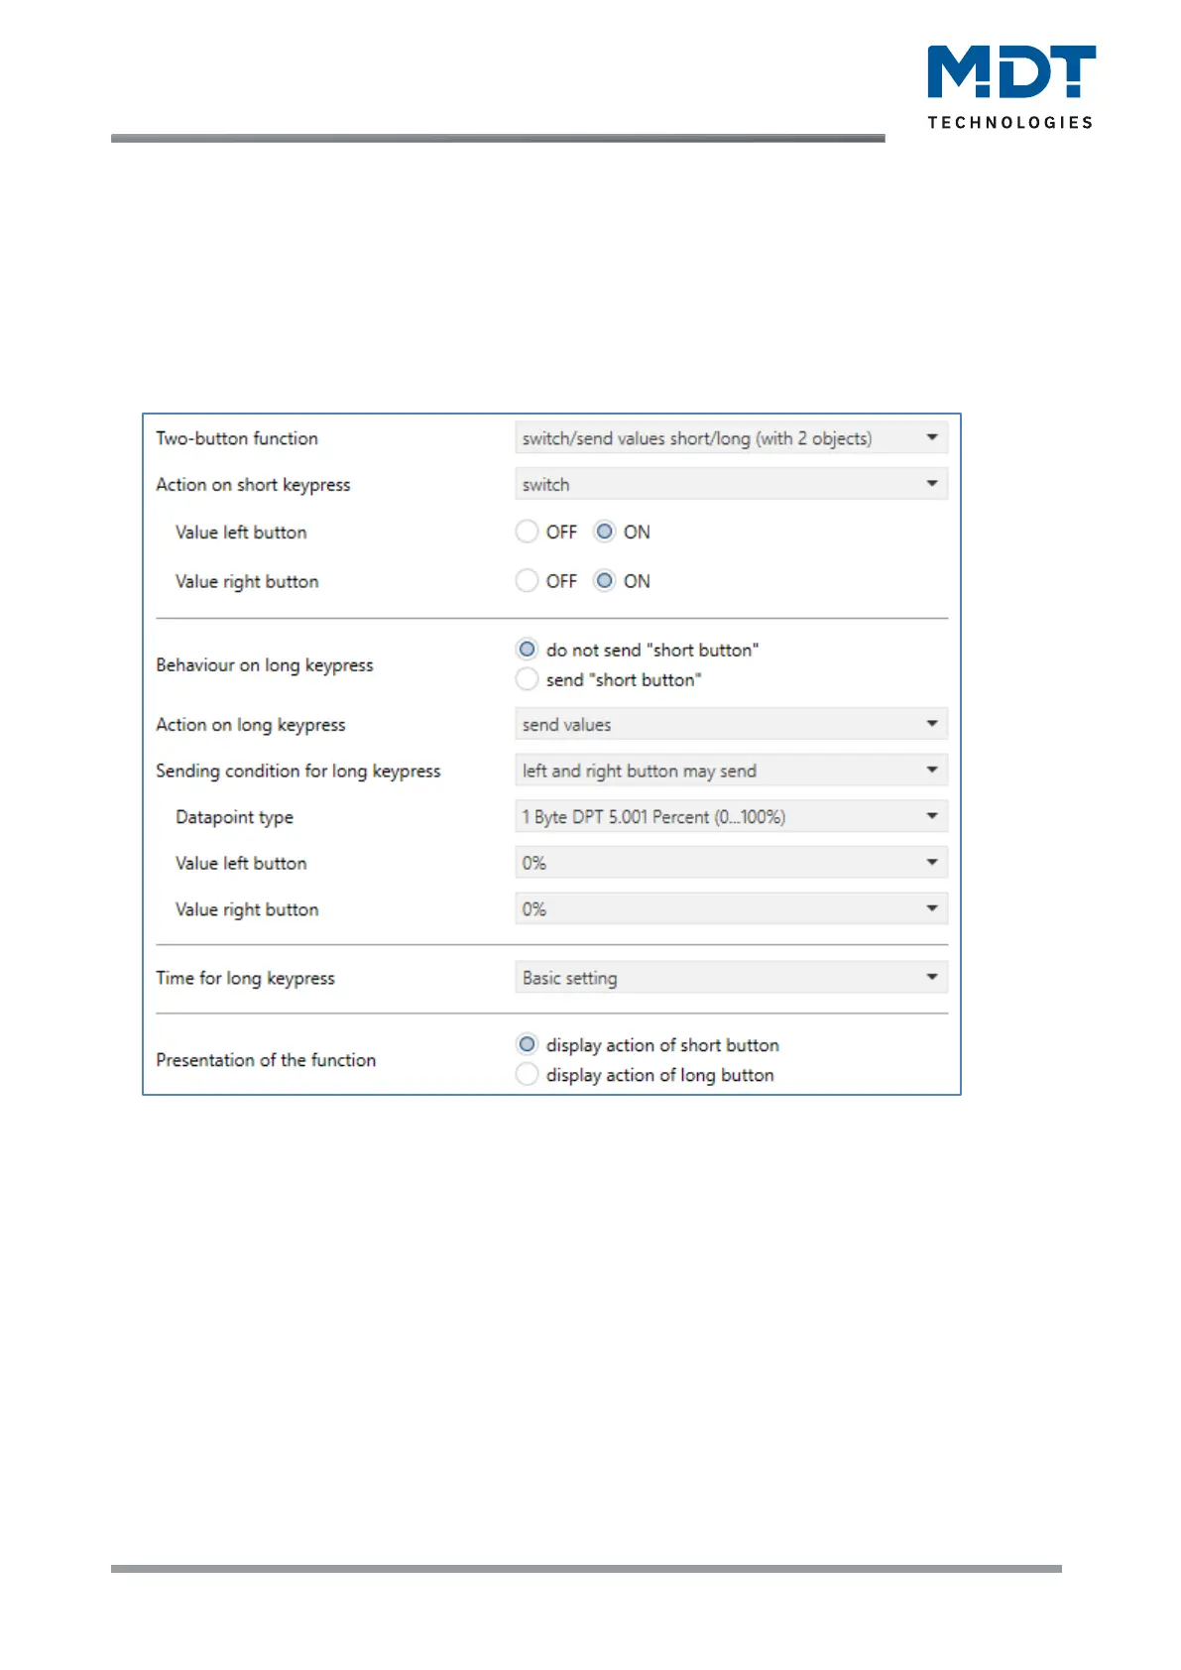Select ON for short keypress left button

[x=604, y=533]
